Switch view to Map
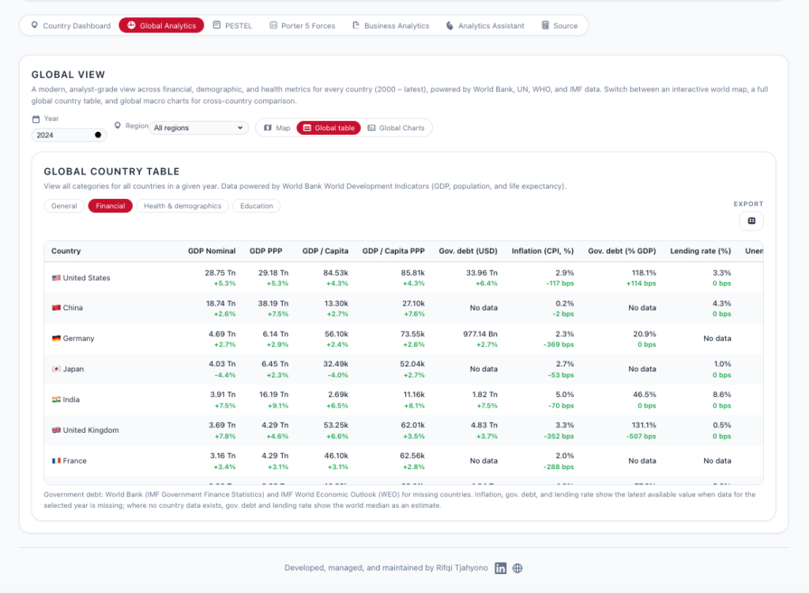The height and width of the screenshot is (593, 809). (277, 128)
